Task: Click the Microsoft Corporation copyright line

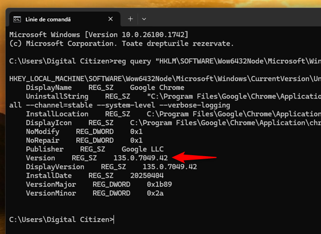Action: 121,44
